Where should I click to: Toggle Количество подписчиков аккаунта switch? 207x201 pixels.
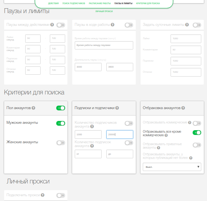pos(129,123)
